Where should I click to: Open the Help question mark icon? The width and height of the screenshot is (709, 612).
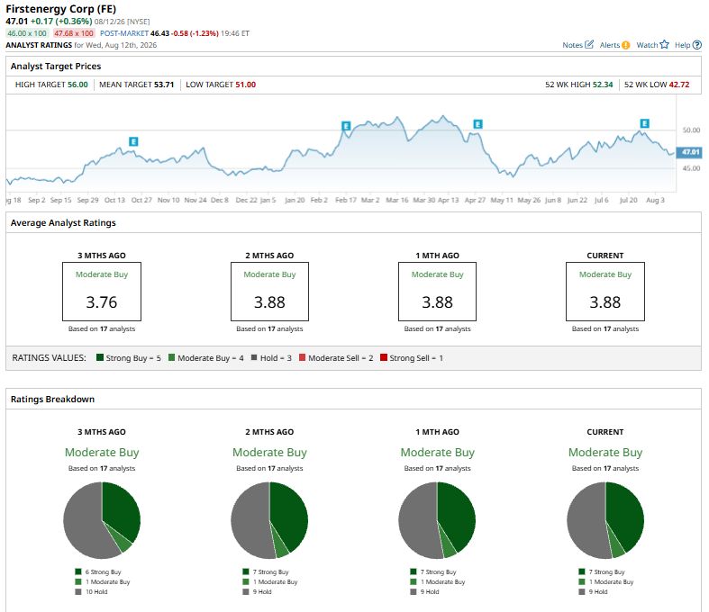tap(697, 45)
